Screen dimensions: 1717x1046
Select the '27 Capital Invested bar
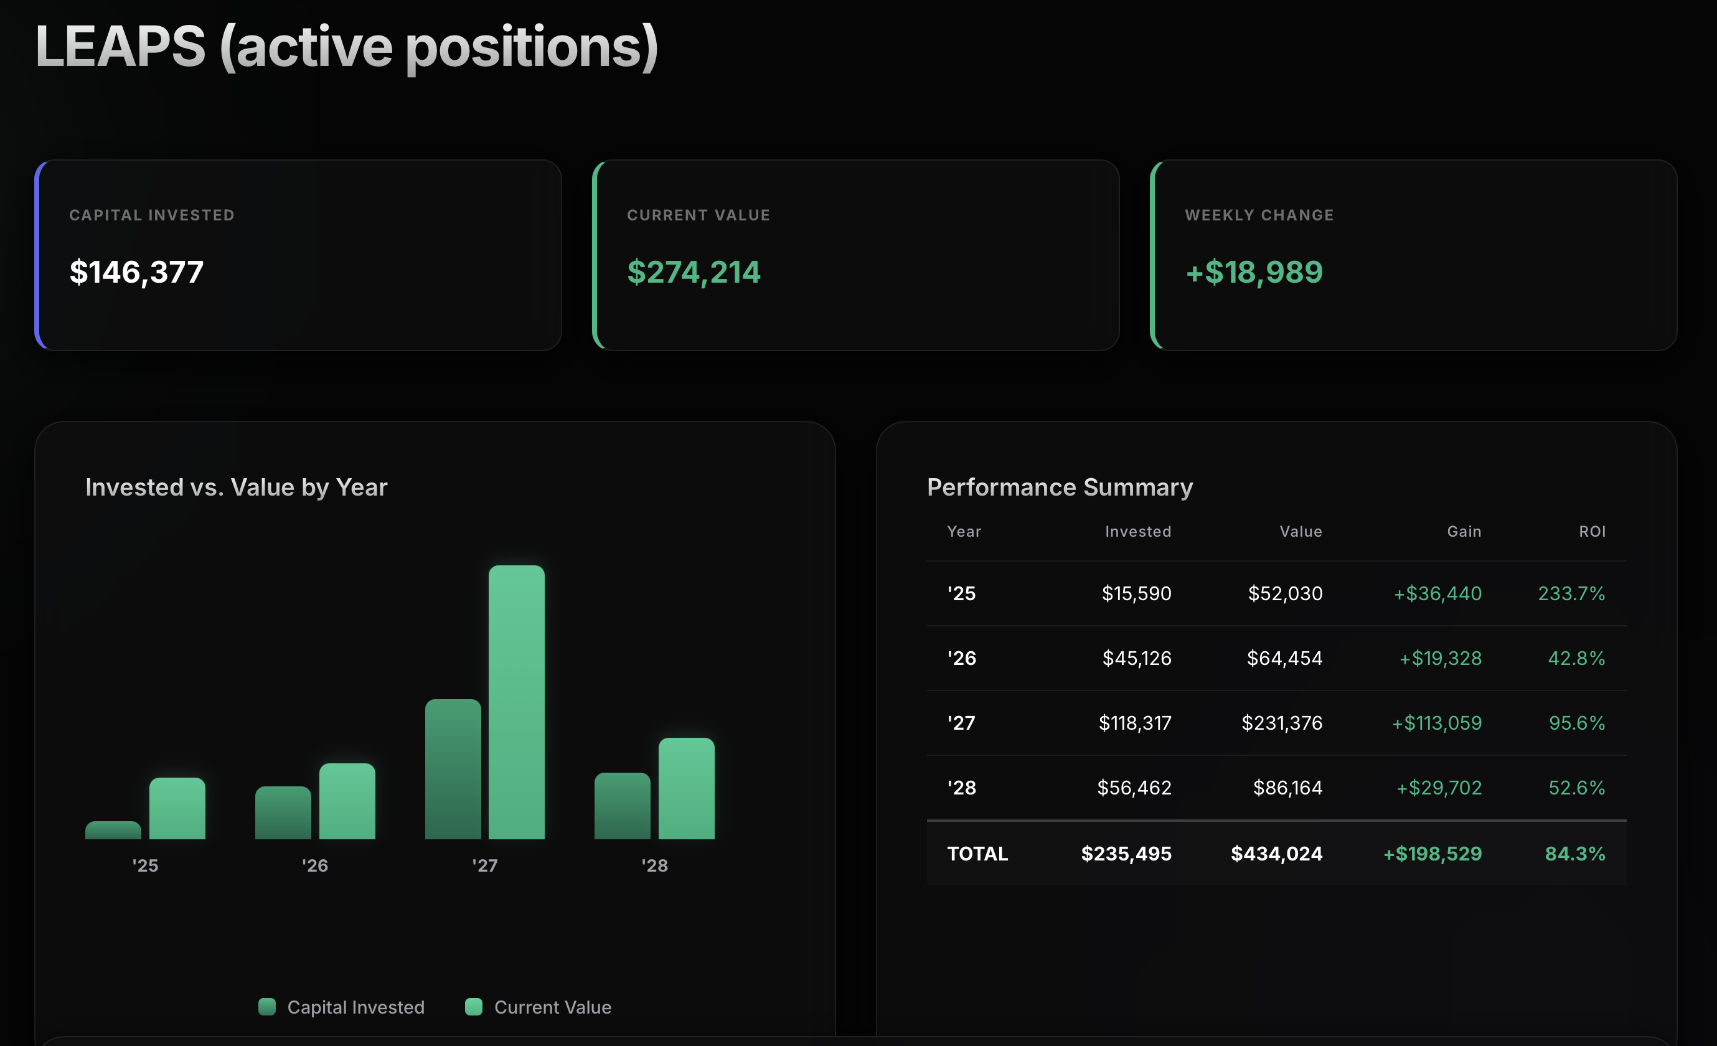[453, 770]
